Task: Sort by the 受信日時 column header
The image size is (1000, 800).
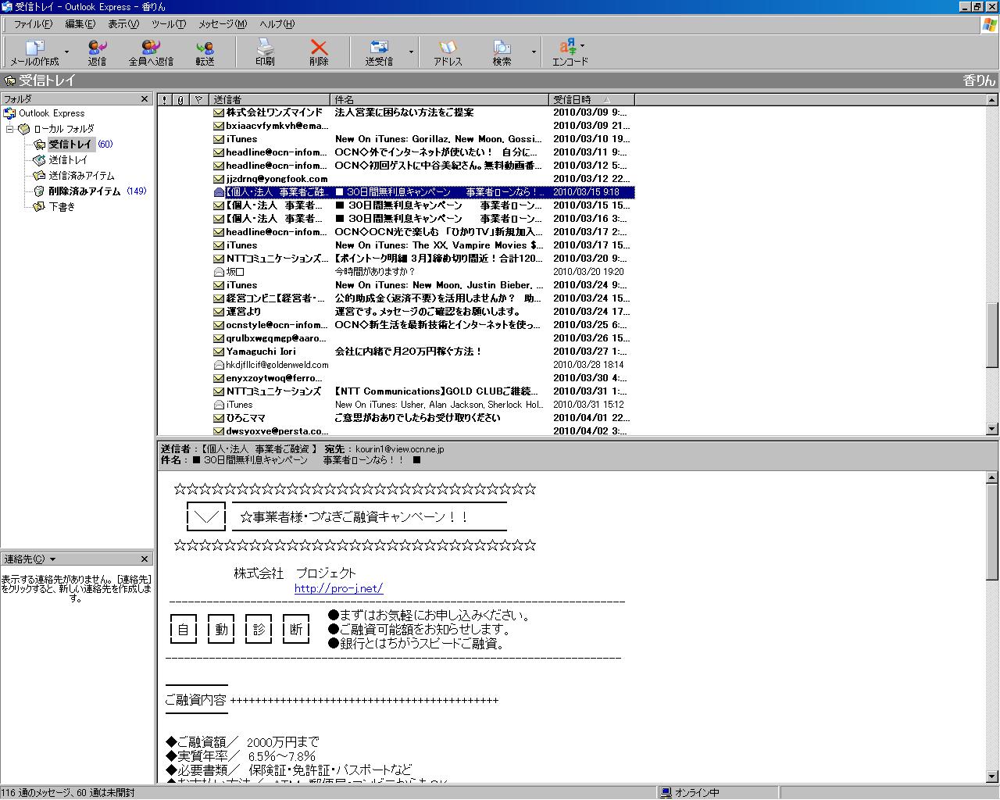Action: (592, 100)
